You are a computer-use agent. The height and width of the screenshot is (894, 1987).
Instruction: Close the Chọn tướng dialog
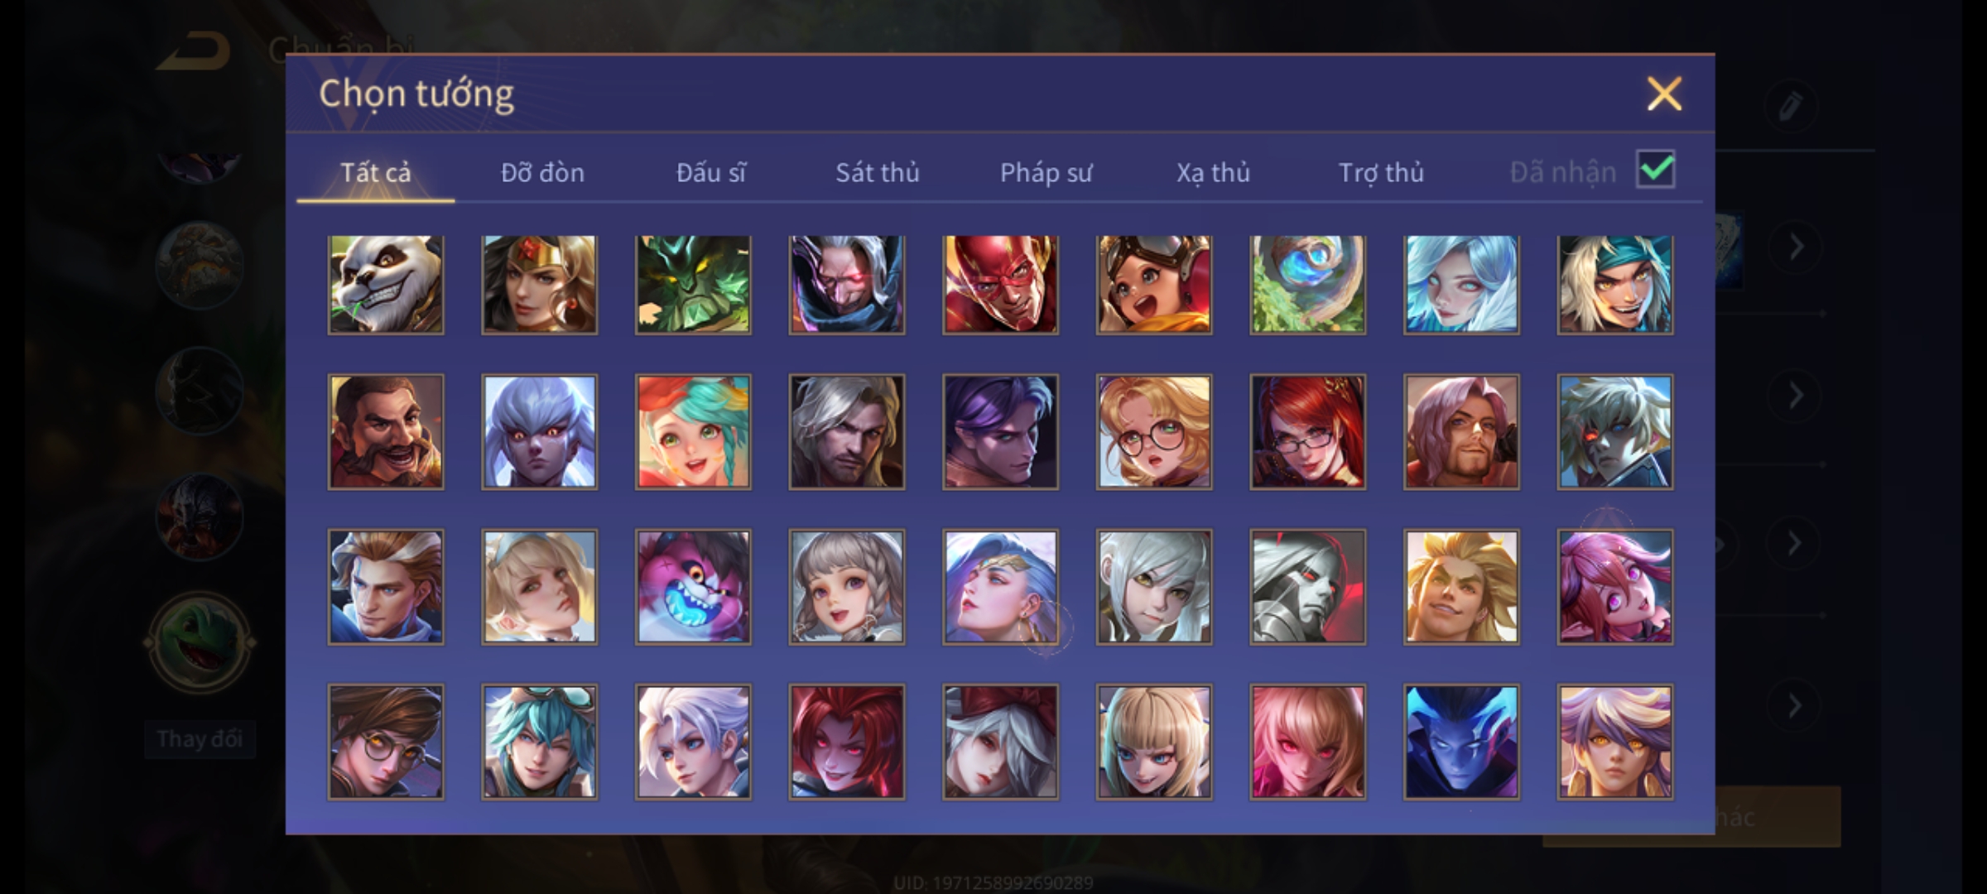[x=1664, y=94]
